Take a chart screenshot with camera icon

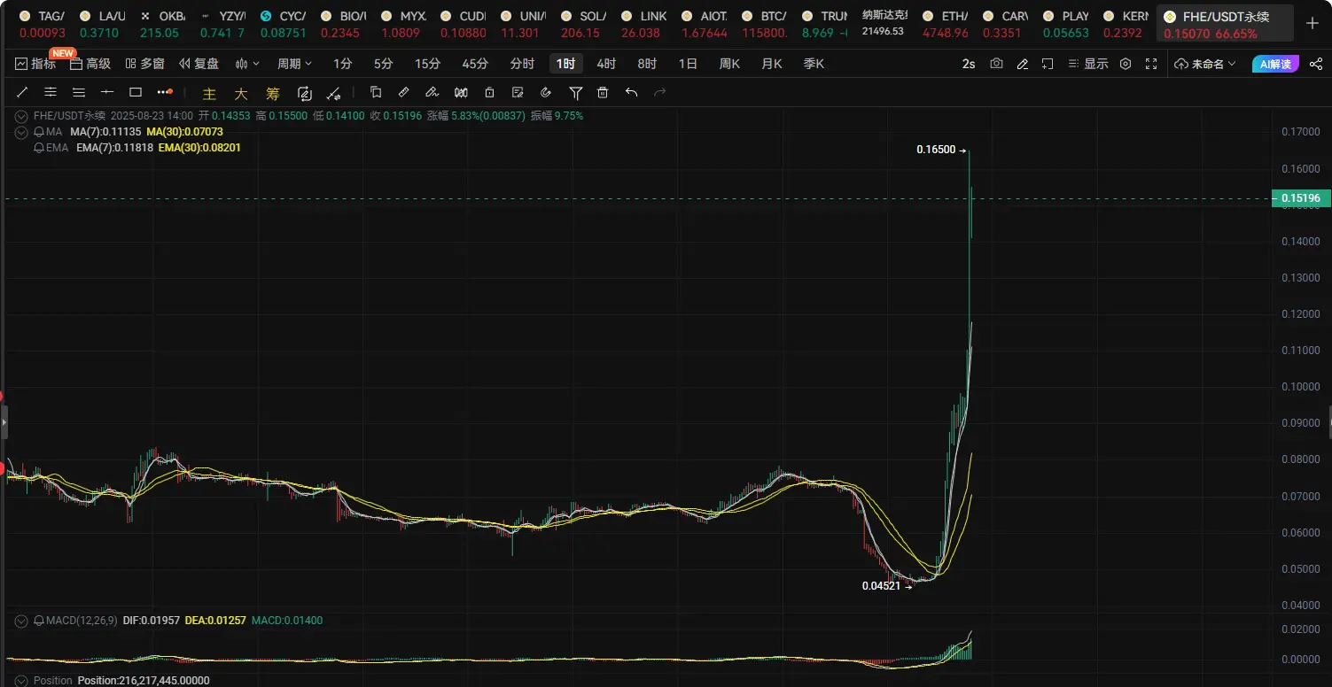click(x=997, y=64)
